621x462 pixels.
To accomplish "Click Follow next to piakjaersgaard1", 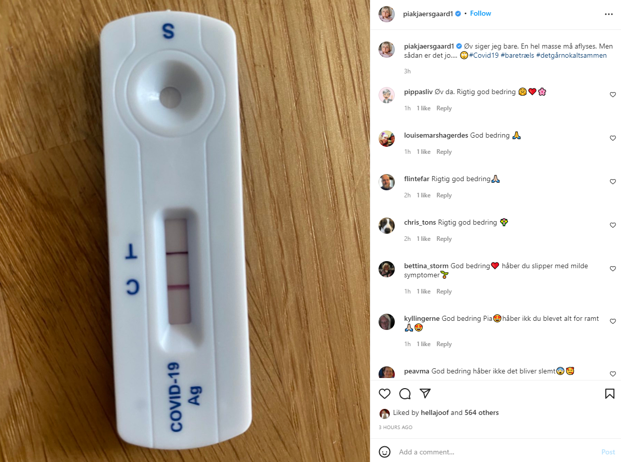I will pos(480,14).
